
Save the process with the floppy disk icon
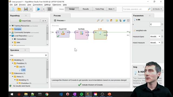click(26, 9)
